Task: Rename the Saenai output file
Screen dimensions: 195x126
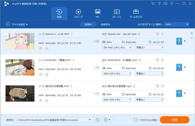Action: [139, 34]
